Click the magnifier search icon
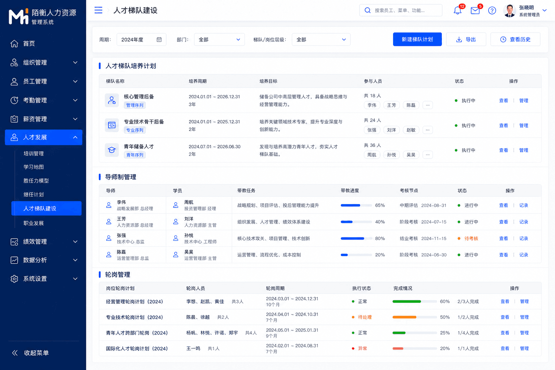Screen dimensions: 555x370 click(367, 10)
